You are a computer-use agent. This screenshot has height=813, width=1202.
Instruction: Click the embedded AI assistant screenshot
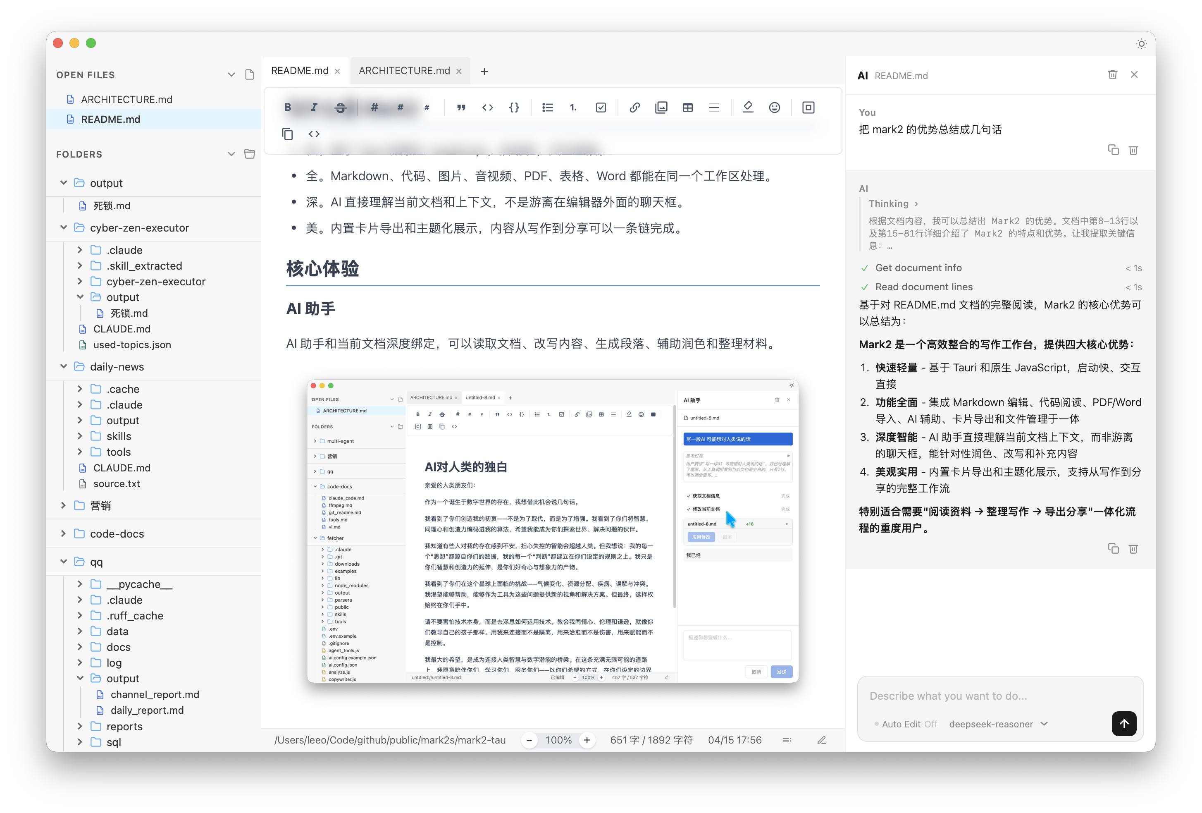pos(552,531)
